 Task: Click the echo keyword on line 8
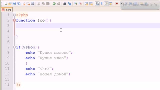tap(30, 53)
